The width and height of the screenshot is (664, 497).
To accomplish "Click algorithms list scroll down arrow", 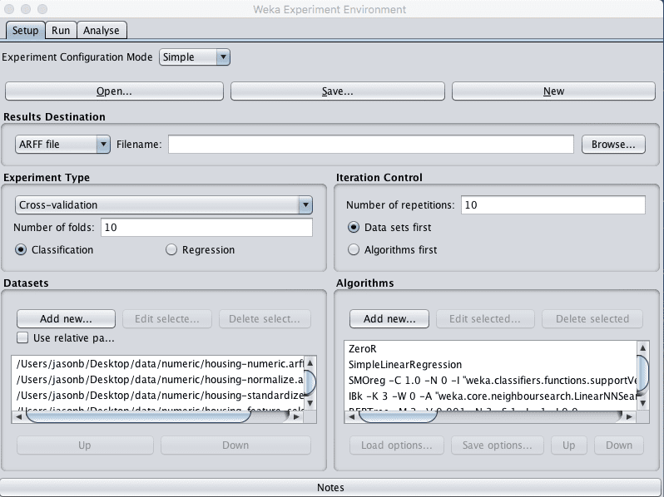I will tap(643, 404).
